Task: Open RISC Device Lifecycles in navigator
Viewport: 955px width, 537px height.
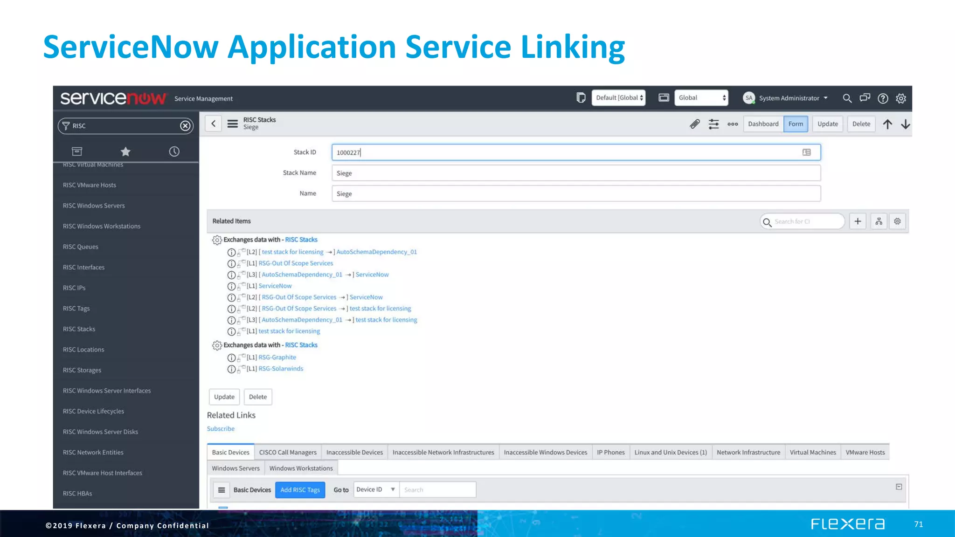Action: click(x=94, y=411)
